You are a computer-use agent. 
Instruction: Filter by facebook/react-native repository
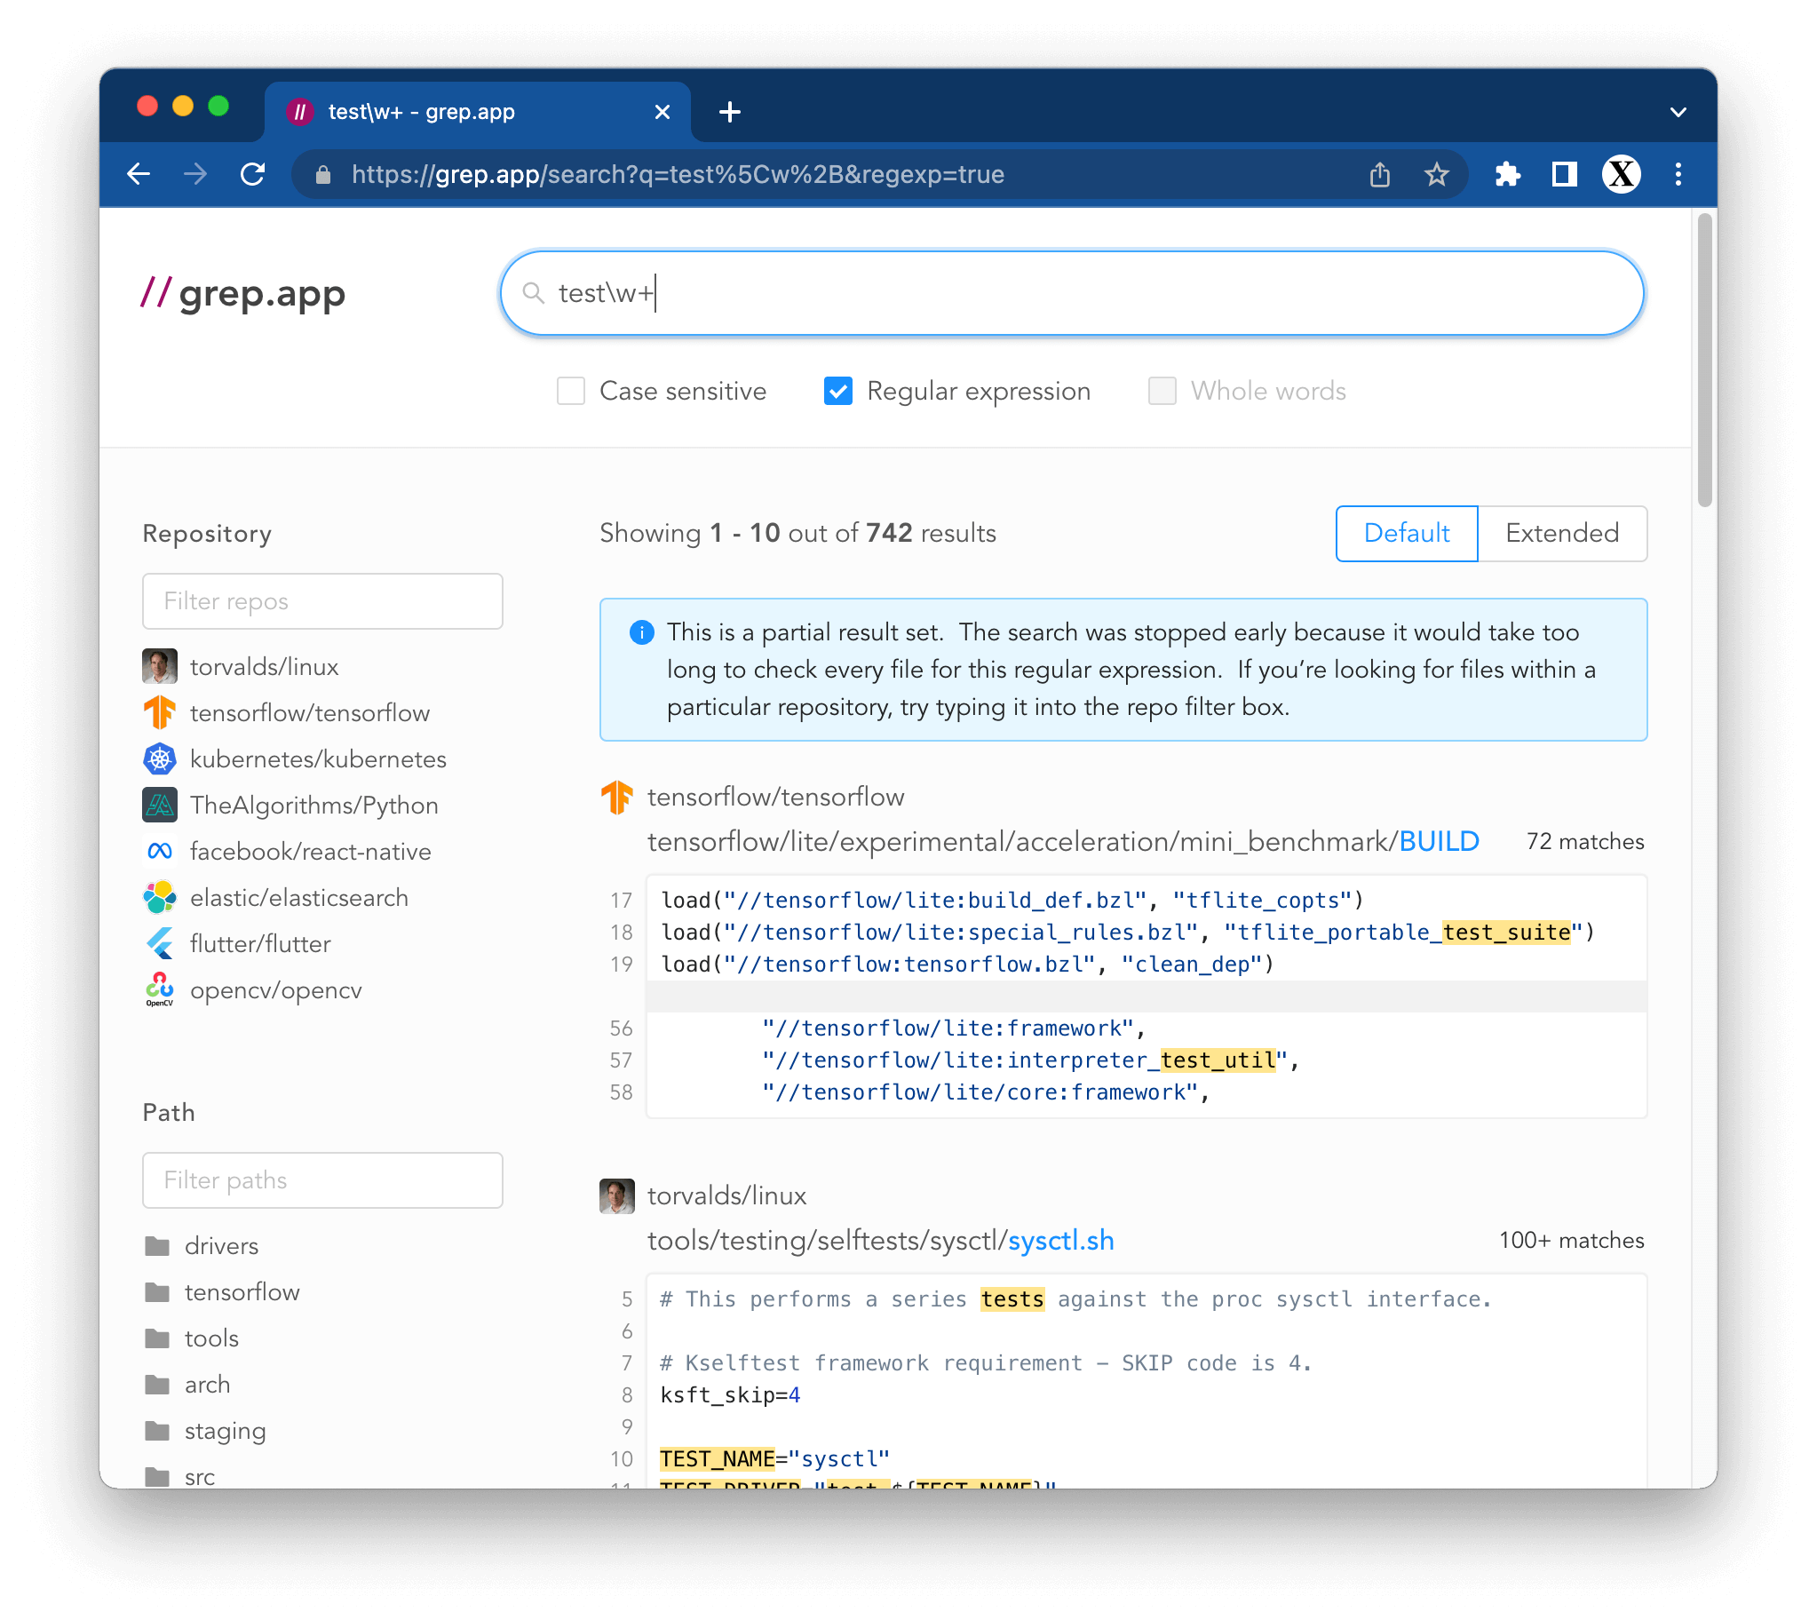click(311, 852)
